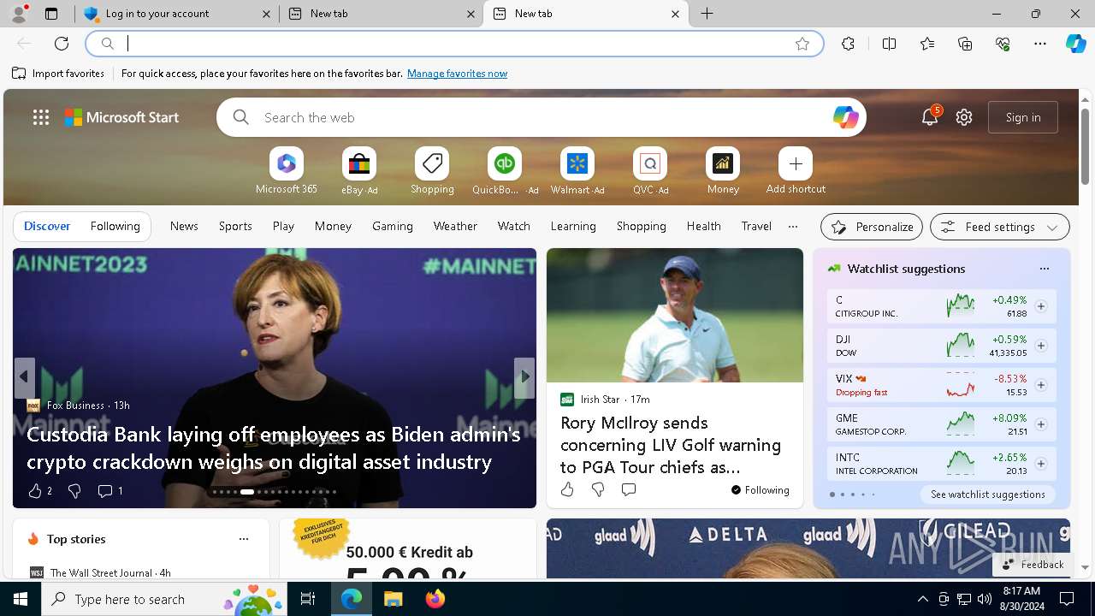Viewport: 1095px width, 616px height.
Task: Open File Explorer from taskbar
Action: click(x=394, y=599)
